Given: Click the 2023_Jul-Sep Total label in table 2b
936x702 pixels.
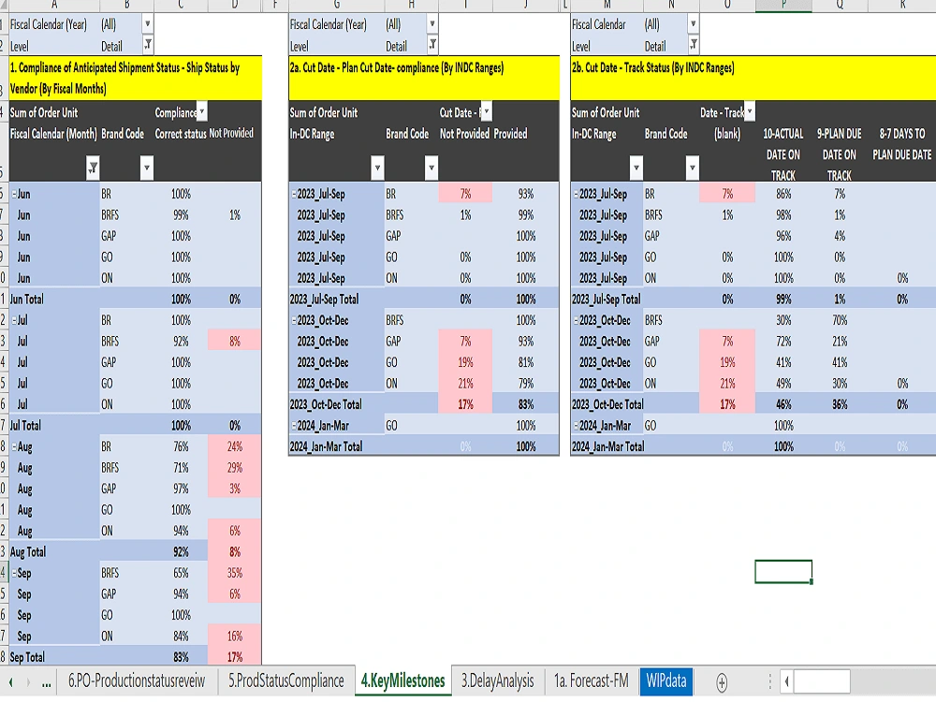Looking at the screenshot, I should pyautogui.click(x=606, y=300).
